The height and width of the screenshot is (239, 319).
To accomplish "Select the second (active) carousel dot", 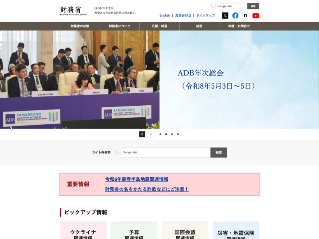I will click(166, 134).
